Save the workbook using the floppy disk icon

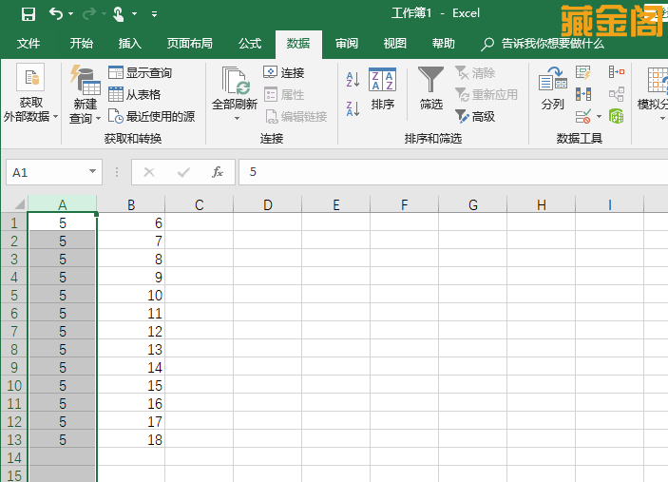coord(29,14)
